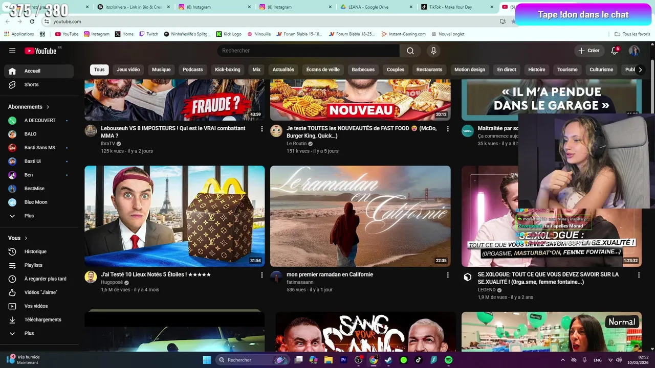Image resolution: width=655 pixels, height=368 pixels.
Task: Select the Kick-boxing chip
Action: pos(228,70)
